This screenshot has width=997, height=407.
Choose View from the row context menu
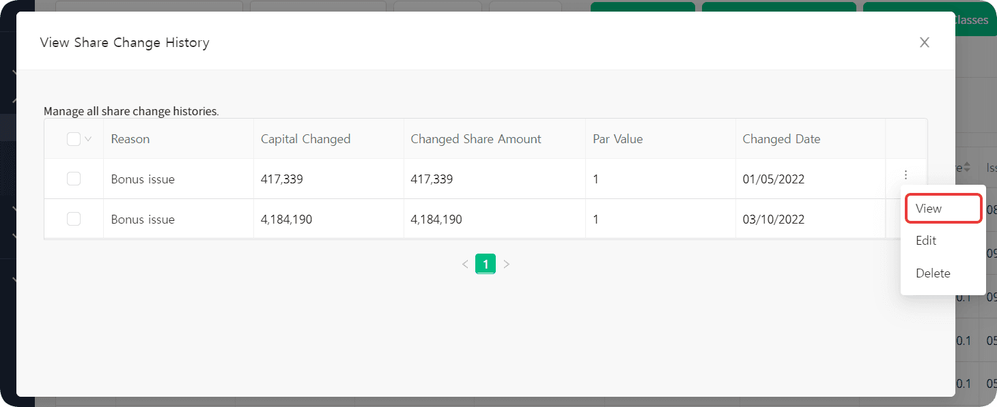point(943,209)
